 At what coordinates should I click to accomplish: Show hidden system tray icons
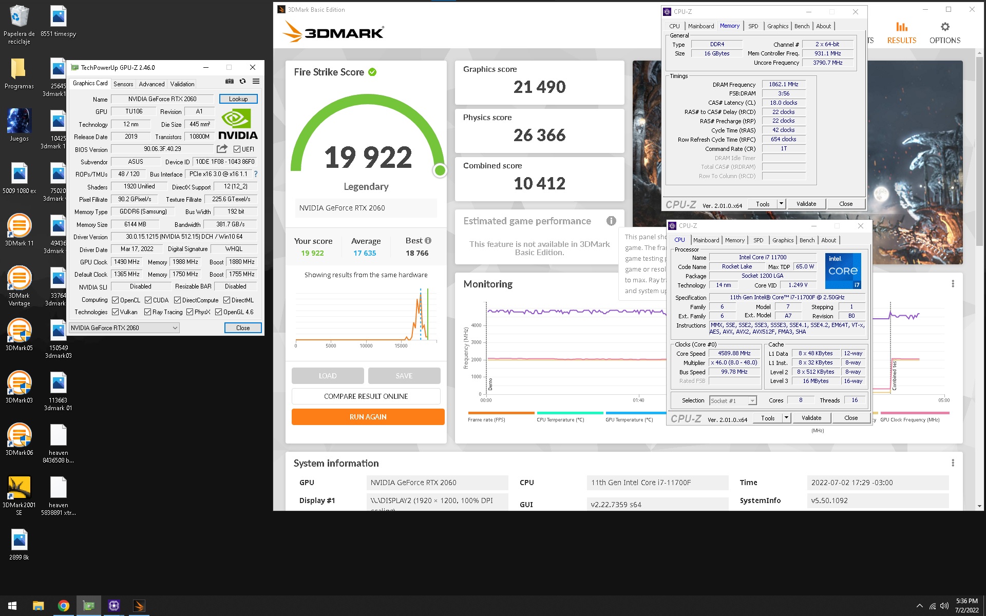coord(919,606)
